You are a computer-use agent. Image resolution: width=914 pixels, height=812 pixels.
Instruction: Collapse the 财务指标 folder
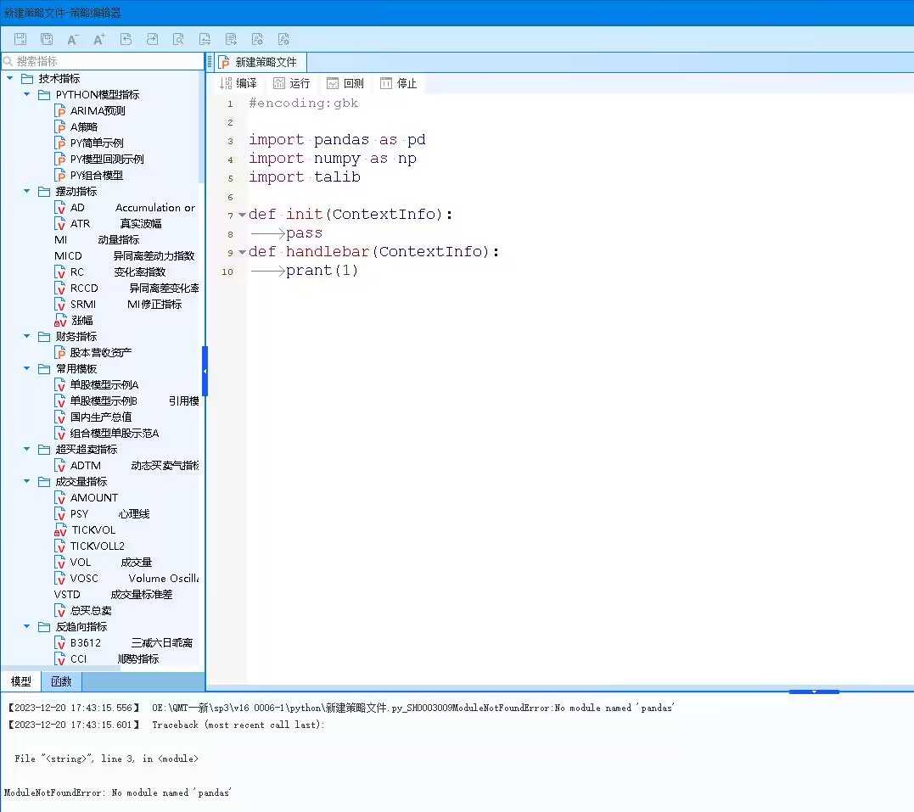coord(27,336)
